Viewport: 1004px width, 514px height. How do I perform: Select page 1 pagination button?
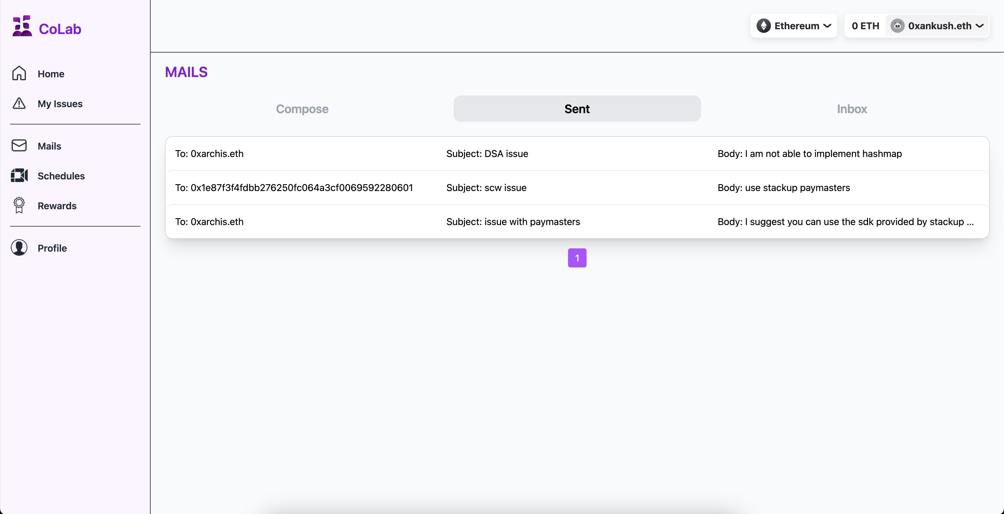tap(577, 258)
